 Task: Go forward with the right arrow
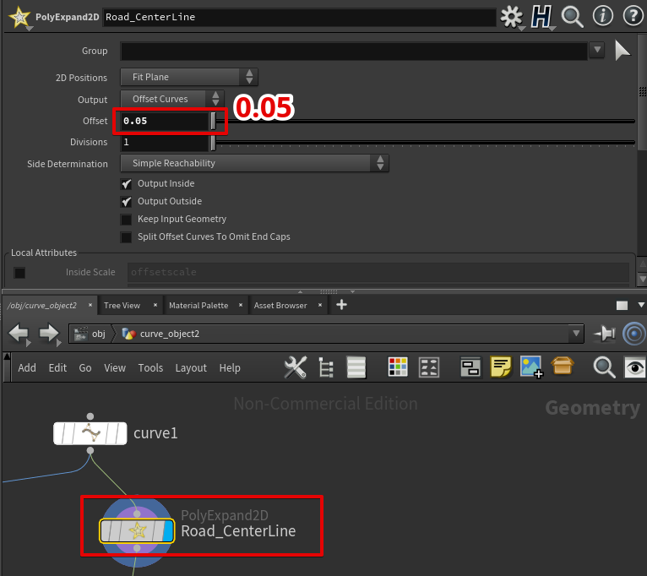pyautogui.click(x=49, y=333)
